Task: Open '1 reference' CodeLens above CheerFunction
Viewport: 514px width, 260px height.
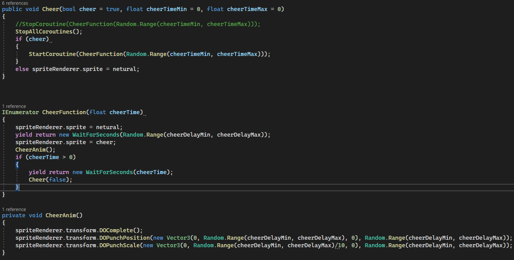Action: (x=14, y=106)
